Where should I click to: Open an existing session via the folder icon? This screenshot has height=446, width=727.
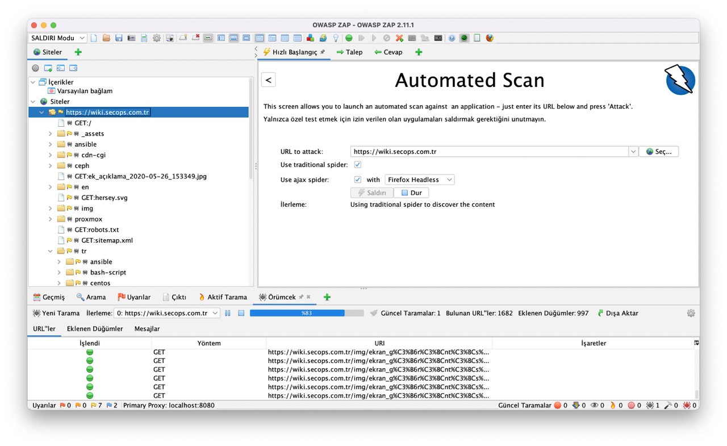(106, 38)
